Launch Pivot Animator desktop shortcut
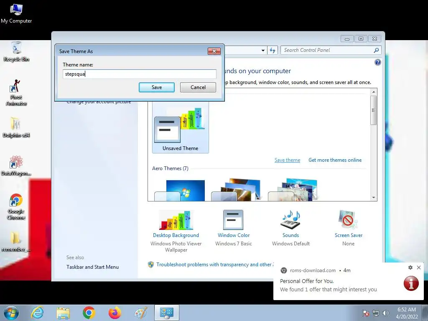This screenshot has height=321, width=428. 16,92
